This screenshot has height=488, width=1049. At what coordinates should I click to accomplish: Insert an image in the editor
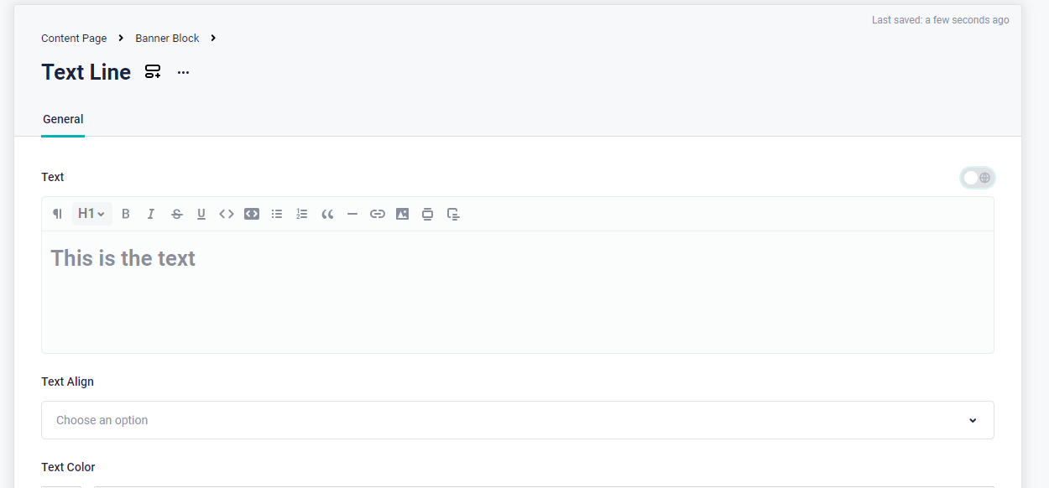point(402,214)
